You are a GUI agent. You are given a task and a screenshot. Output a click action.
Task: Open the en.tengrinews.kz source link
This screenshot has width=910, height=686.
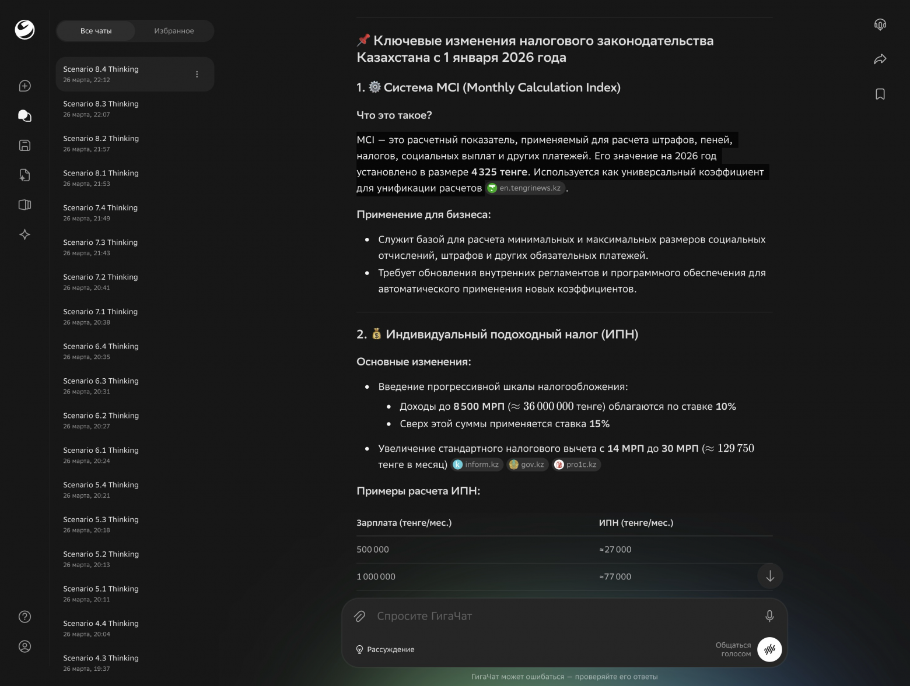point(524,188)
